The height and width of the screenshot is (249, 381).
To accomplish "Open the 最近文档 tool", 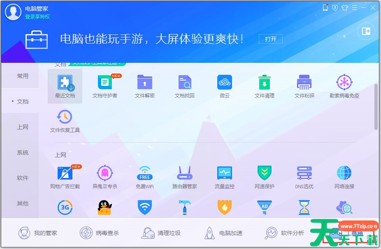I will point(65,86).
